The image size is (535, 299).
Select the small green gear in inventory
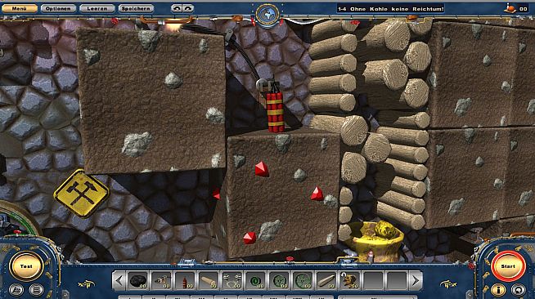tap(256, 281)
